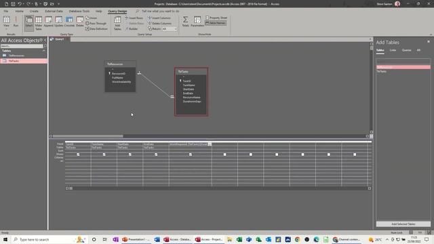Screen dimensions: 434x244
Task: Uncheck Show box for TaskID column
Action: point(78,155)
